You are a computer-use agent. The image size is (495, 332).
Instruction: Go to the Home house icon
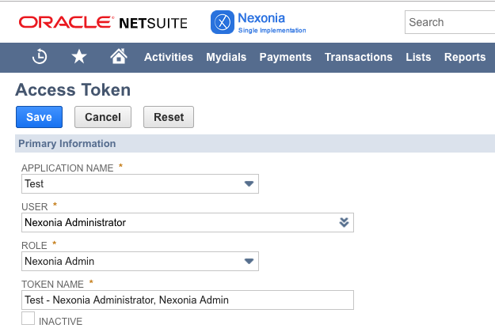pos(119,57)
